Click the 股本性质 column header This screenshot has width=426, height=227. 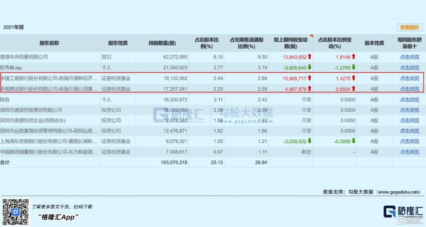(374, 43)
